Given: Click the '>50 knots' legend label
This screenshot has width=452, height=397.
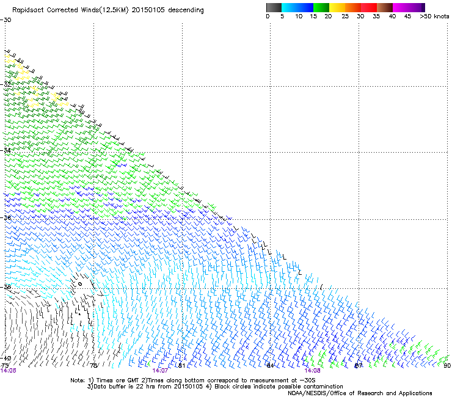Looking at the screenshot, I should pos(434,16).
